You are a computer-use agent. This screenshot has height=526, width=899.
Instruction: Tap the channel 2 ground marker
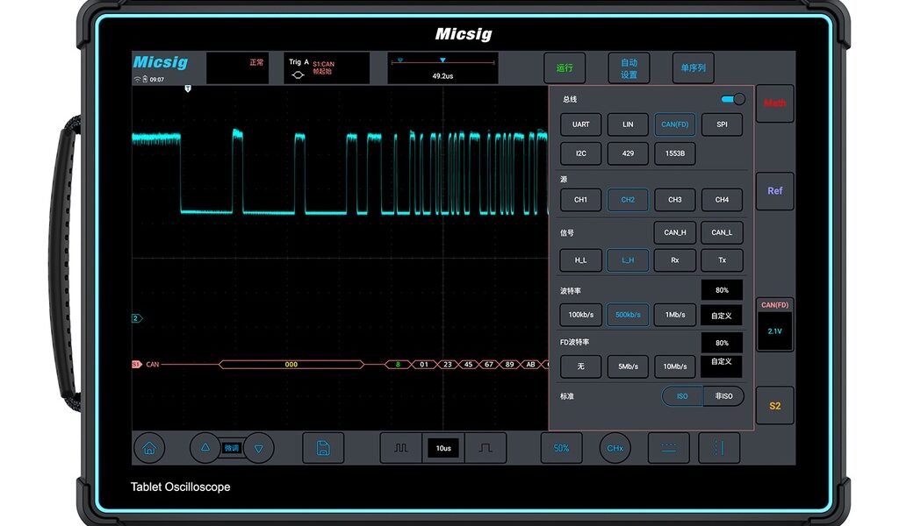tap(137, 318)
